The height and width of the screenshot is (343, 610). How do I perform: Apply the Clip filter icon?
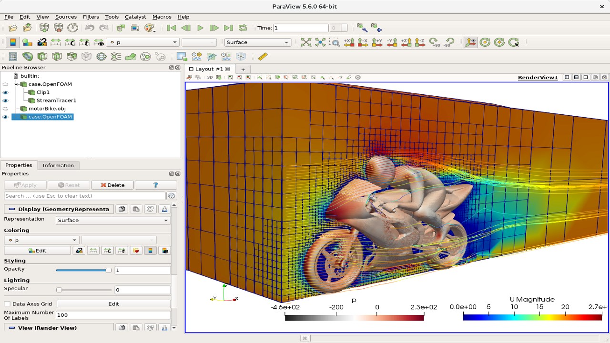pyautogui.click(x=42, y=57)
